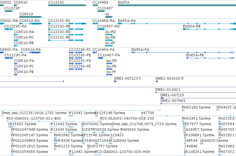This screenshot has height=156, width=236.
Task: Click the CG6610-RB transcript label
Action: pos(24,43)
